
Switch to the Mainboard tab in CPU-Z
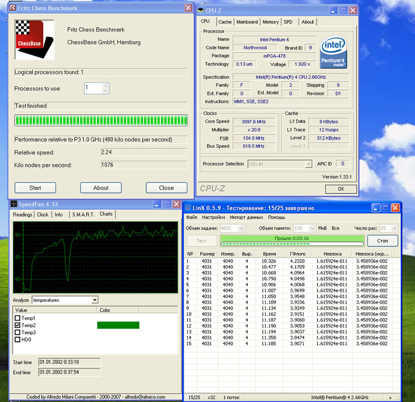coord(247,22)
